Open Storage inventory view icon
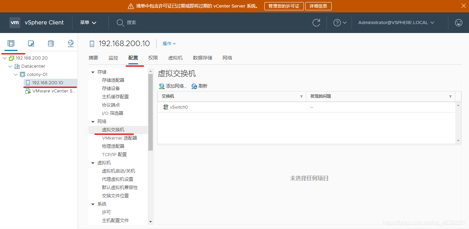Screen dimensions: 469x229 click(51, 43)
